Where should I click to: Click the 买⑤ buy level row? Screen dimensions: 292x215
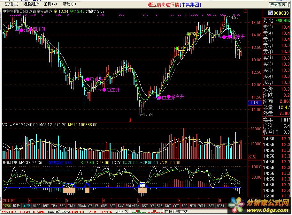[x=276, y=82]
